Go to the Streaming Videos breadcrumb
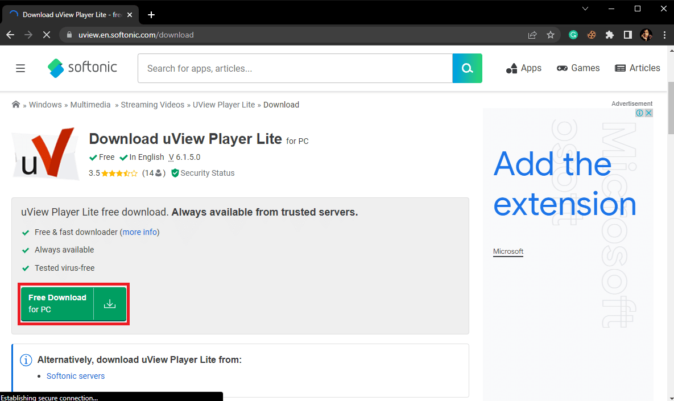 (x=152, y=105)
